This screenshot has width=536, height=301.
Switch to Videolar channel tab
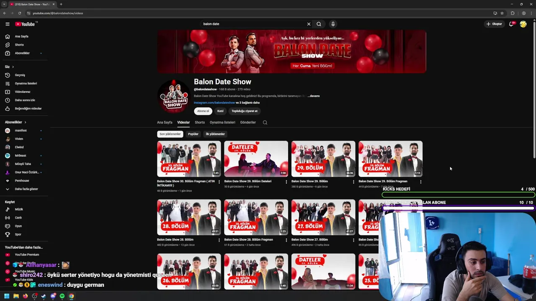tap(183, 122)
